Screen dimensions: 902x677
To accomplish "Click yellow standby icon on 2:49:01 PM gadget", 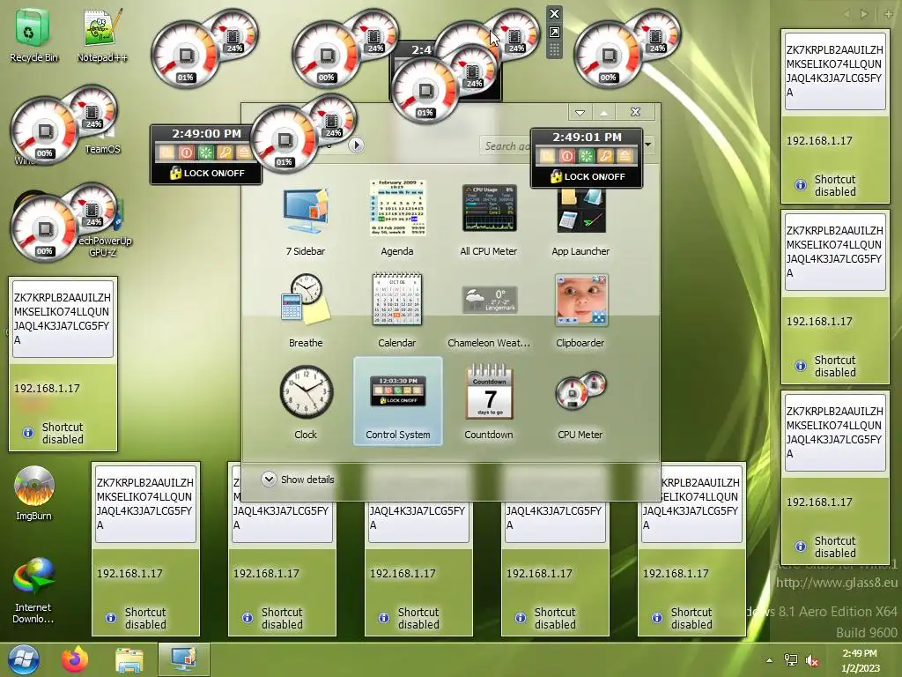I will [547, 156].
